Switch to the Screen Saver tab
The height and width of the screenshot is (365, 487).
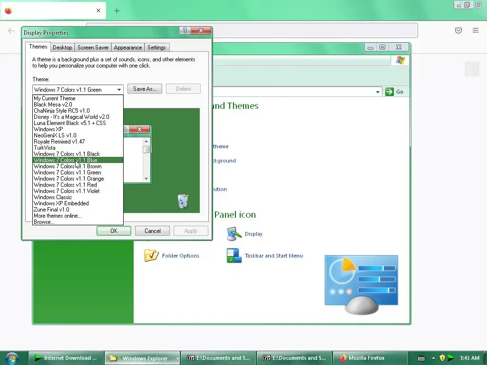[x=93, y=48]
